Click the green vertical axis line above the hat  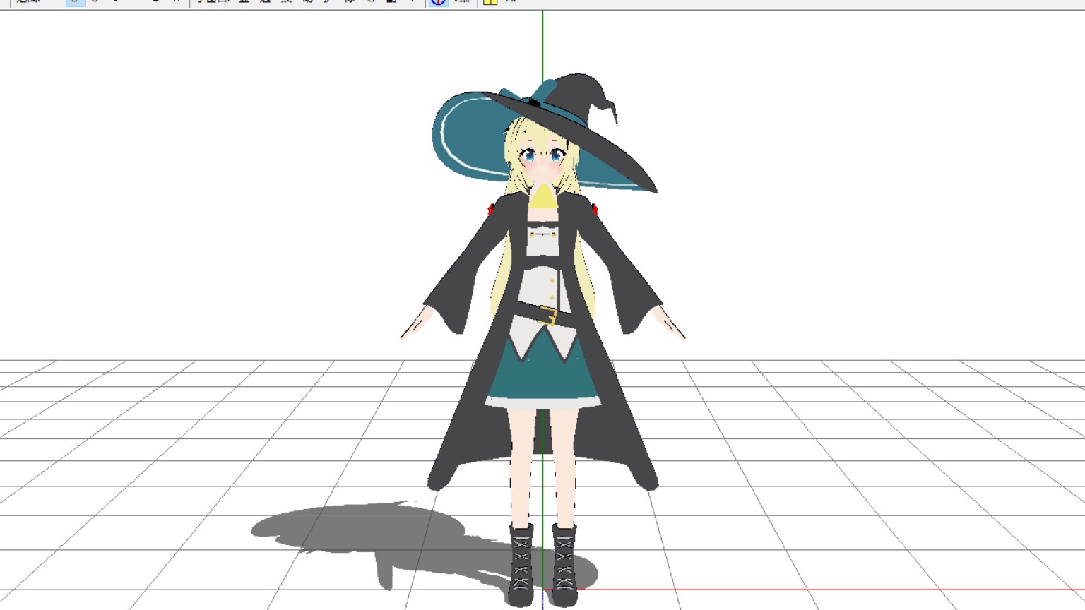point(542,42)
